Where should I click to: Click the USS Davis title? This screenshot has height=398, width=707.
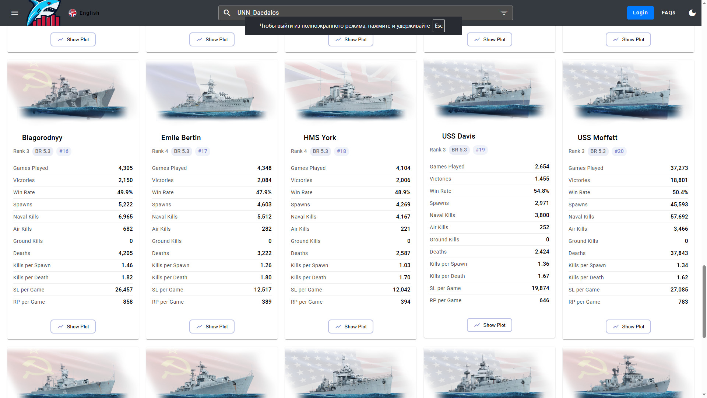point(458,136)
